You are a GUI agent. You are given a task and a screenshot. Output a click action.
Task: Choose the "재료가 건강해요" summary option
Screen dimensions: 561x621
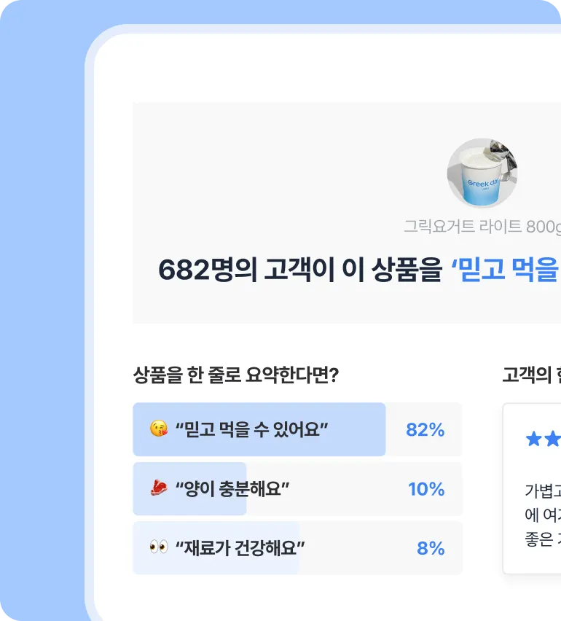(x=240, y=547)
